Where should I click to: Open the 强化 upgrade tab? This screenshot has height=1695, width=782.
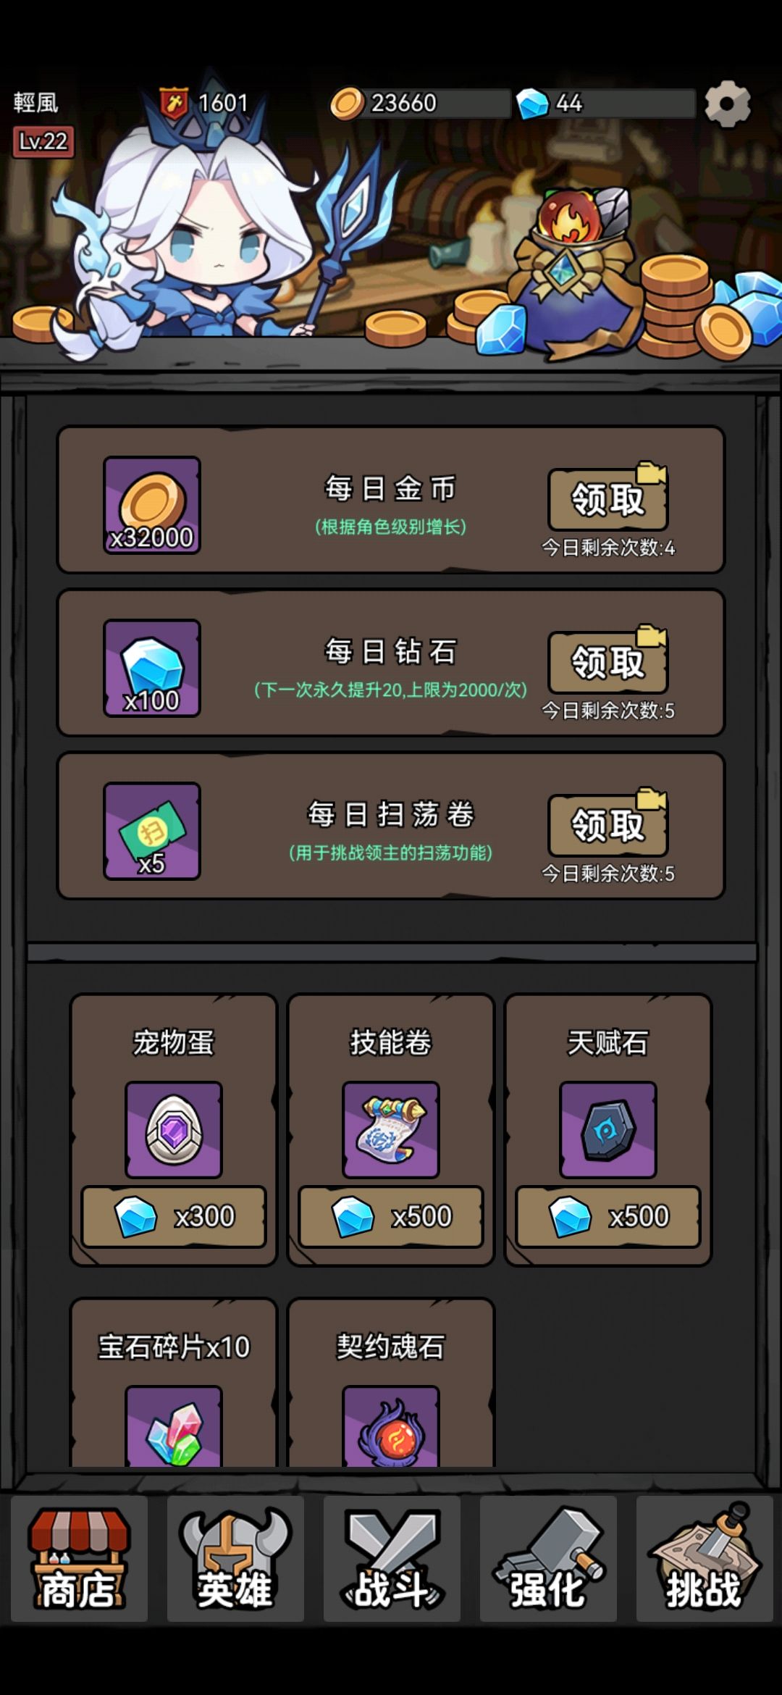tap(548, 1558)
